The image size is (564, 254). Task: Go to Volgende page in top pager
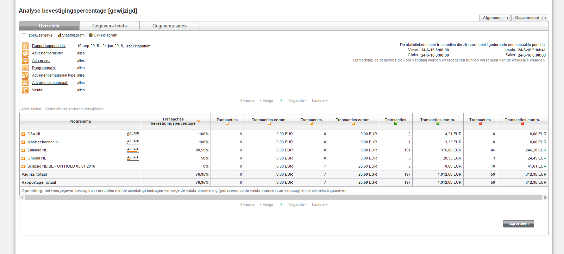[x=297, y=101]
